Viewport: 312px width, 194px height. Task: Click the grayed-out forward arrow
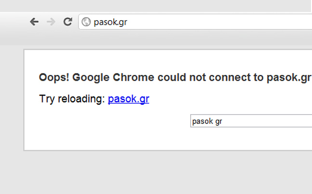pos(51,22)
